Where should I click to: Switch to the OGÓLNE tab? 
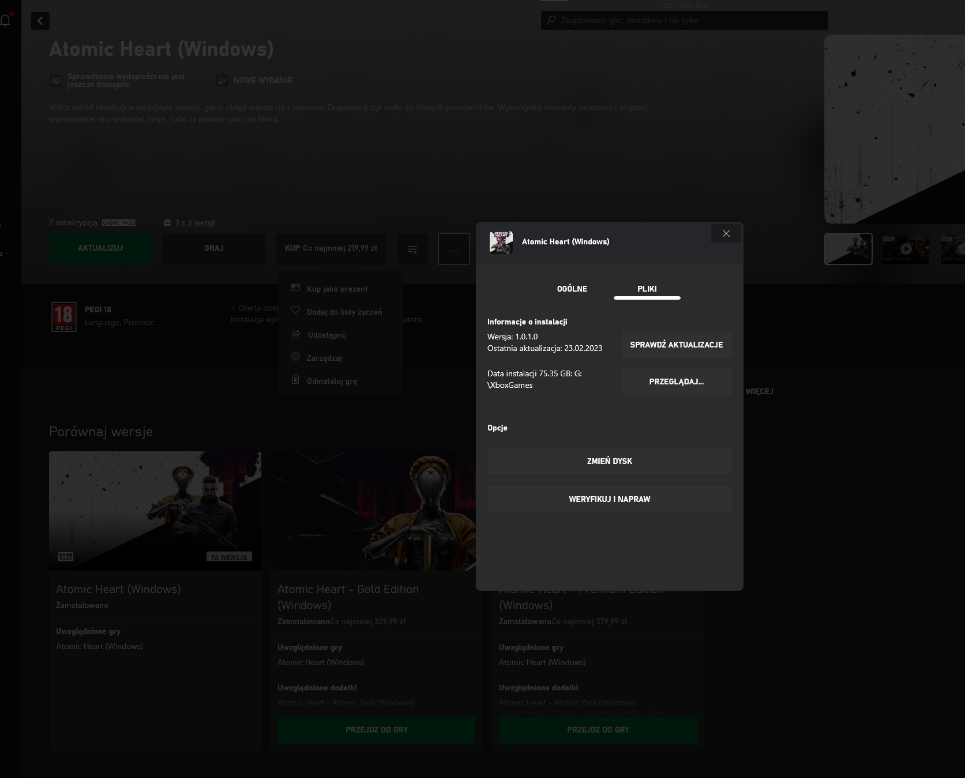572,289
